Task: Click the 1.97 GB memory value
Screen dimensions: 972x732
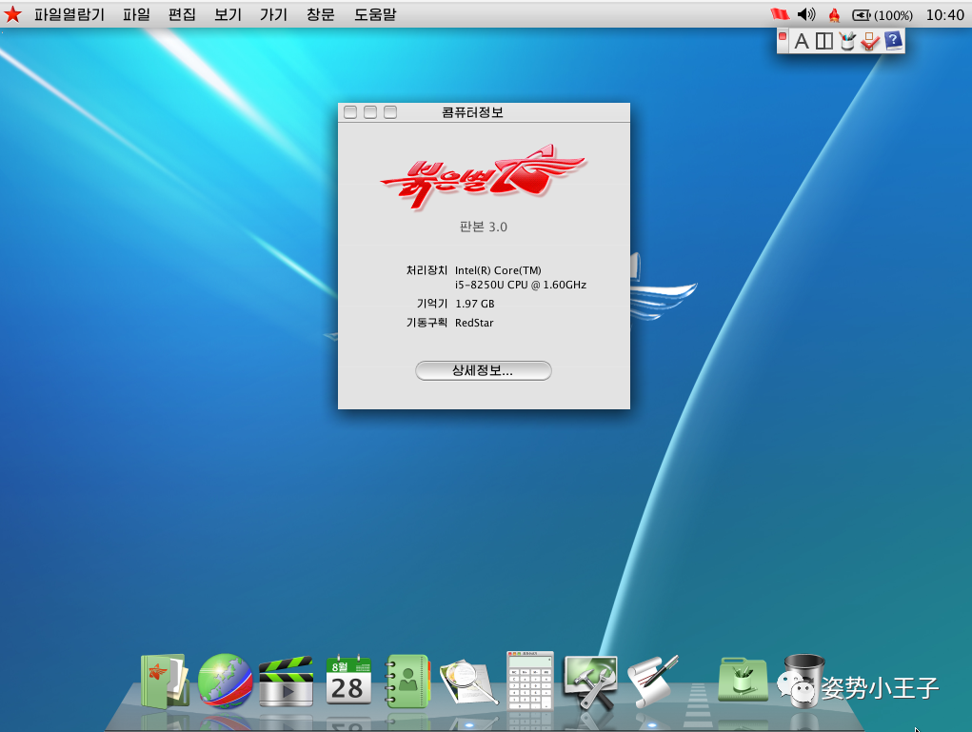Action: point(475,304)
